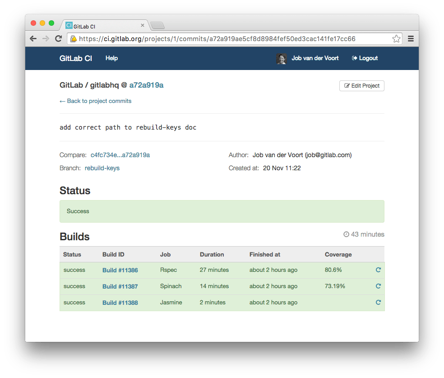This screenshot has height=378, width=444.
Task: Click the 43 minutes total duration text
Action: (x=368, y=234)
